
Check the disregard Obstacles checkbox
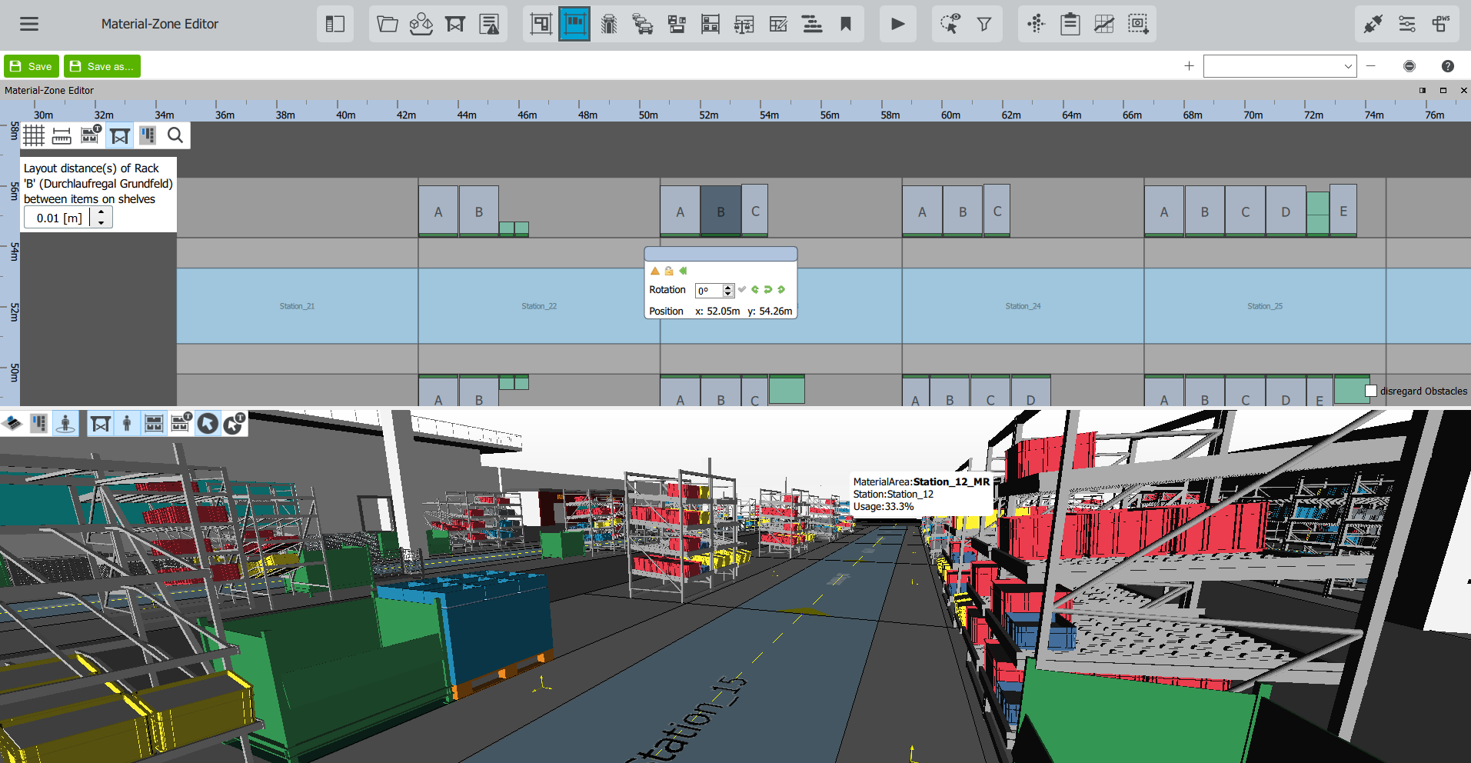click(1370, 391)
